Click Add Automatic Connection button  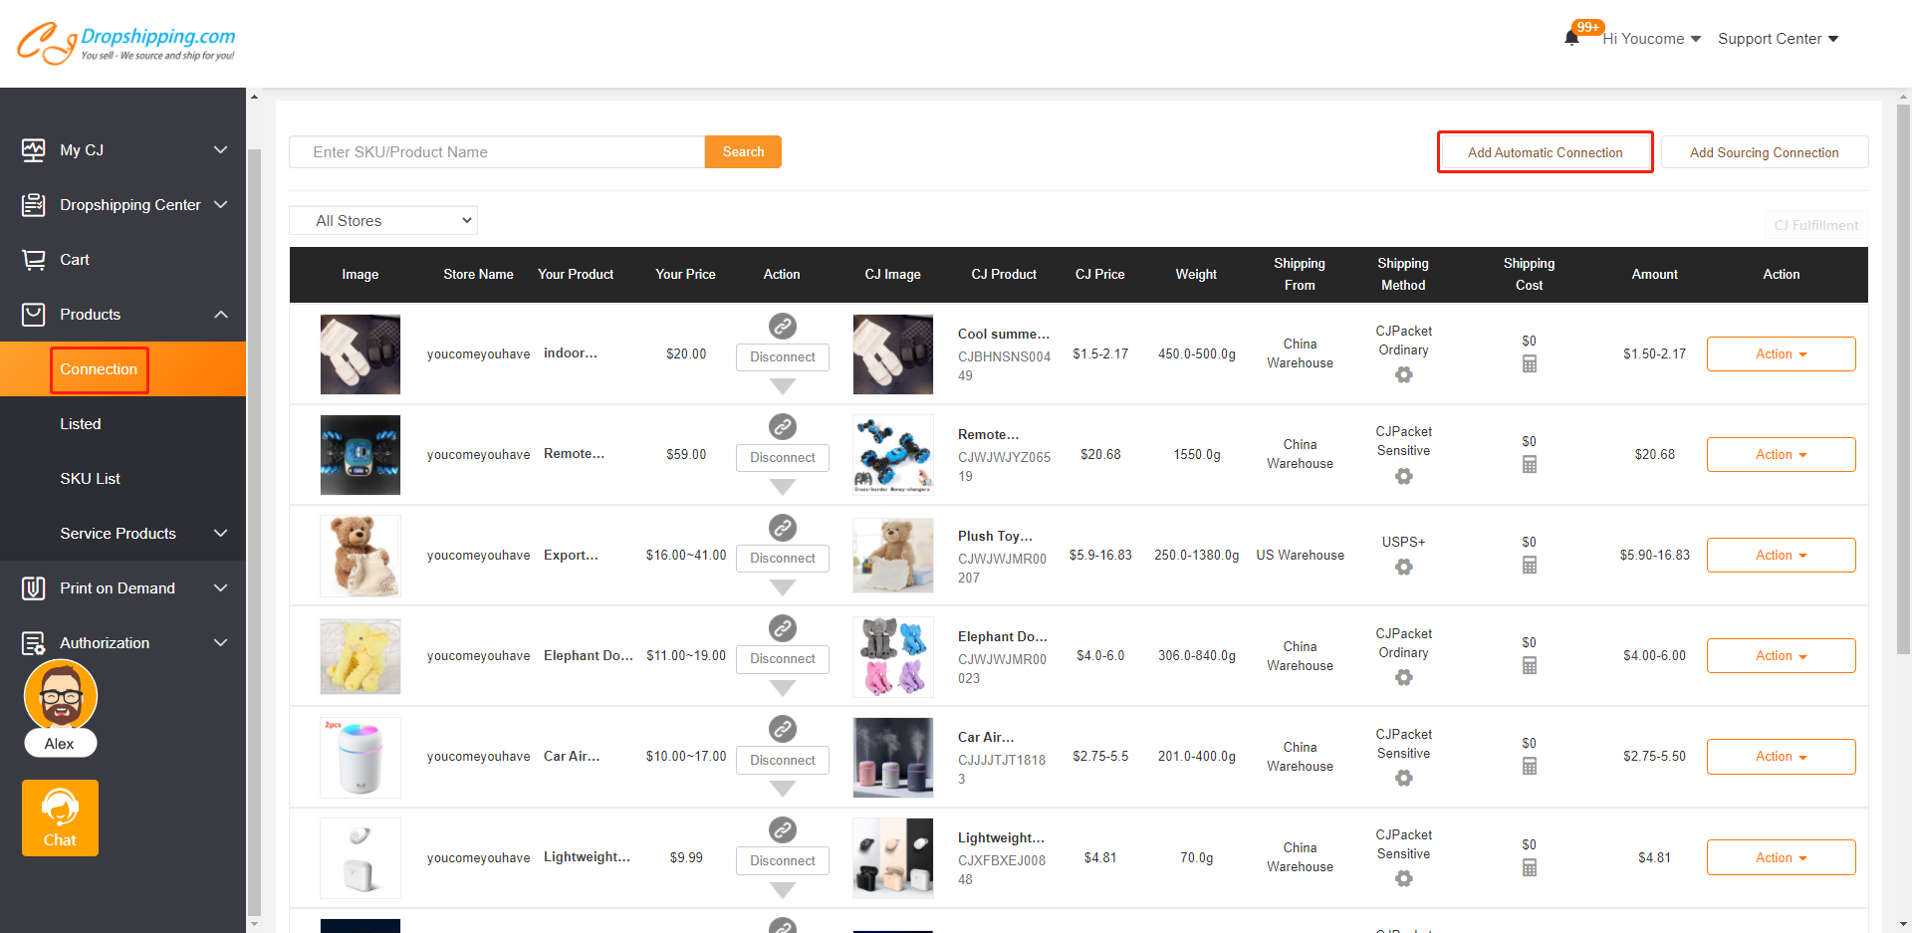coord(1545,152)
